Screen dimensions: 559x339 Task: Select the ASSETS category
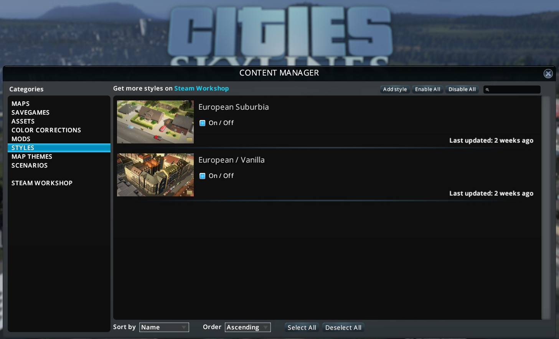[23, 121]
